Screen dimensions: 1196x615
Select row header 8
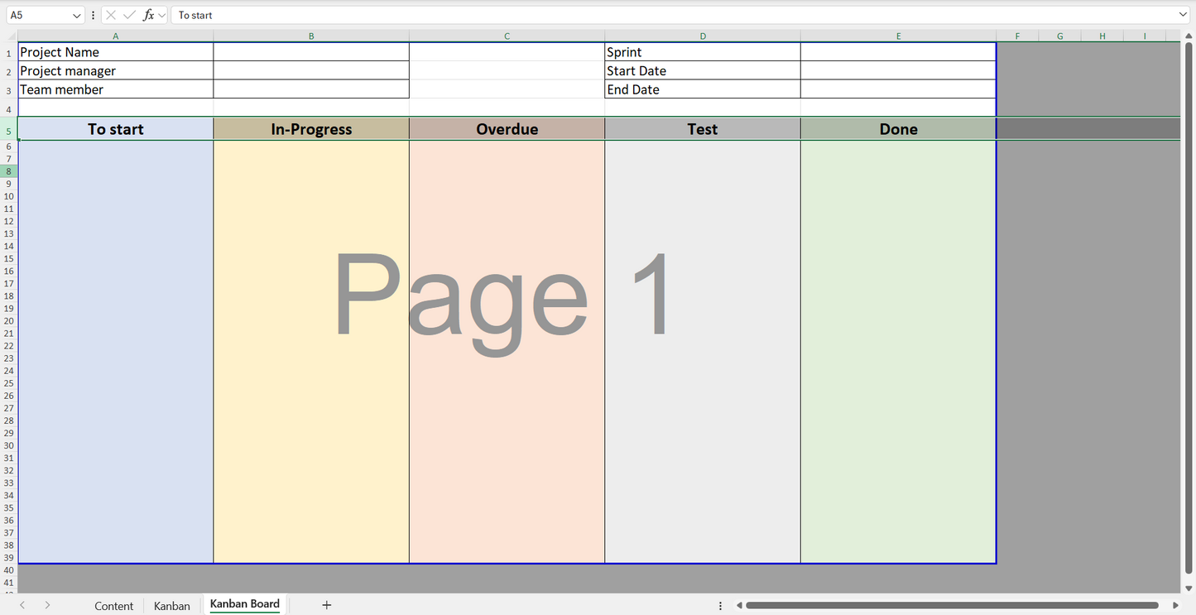click(8, 171)
